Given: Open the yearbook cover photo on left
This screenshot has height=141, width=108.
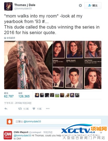Looking at the screenshot, I should tap(28, 65).
